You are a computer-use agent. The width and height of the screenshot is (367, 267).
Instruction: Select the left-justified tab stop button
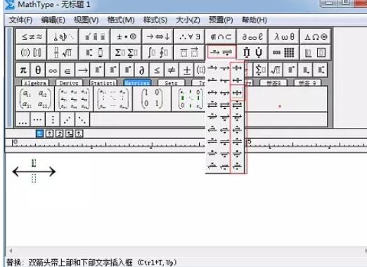click(39, 133)
